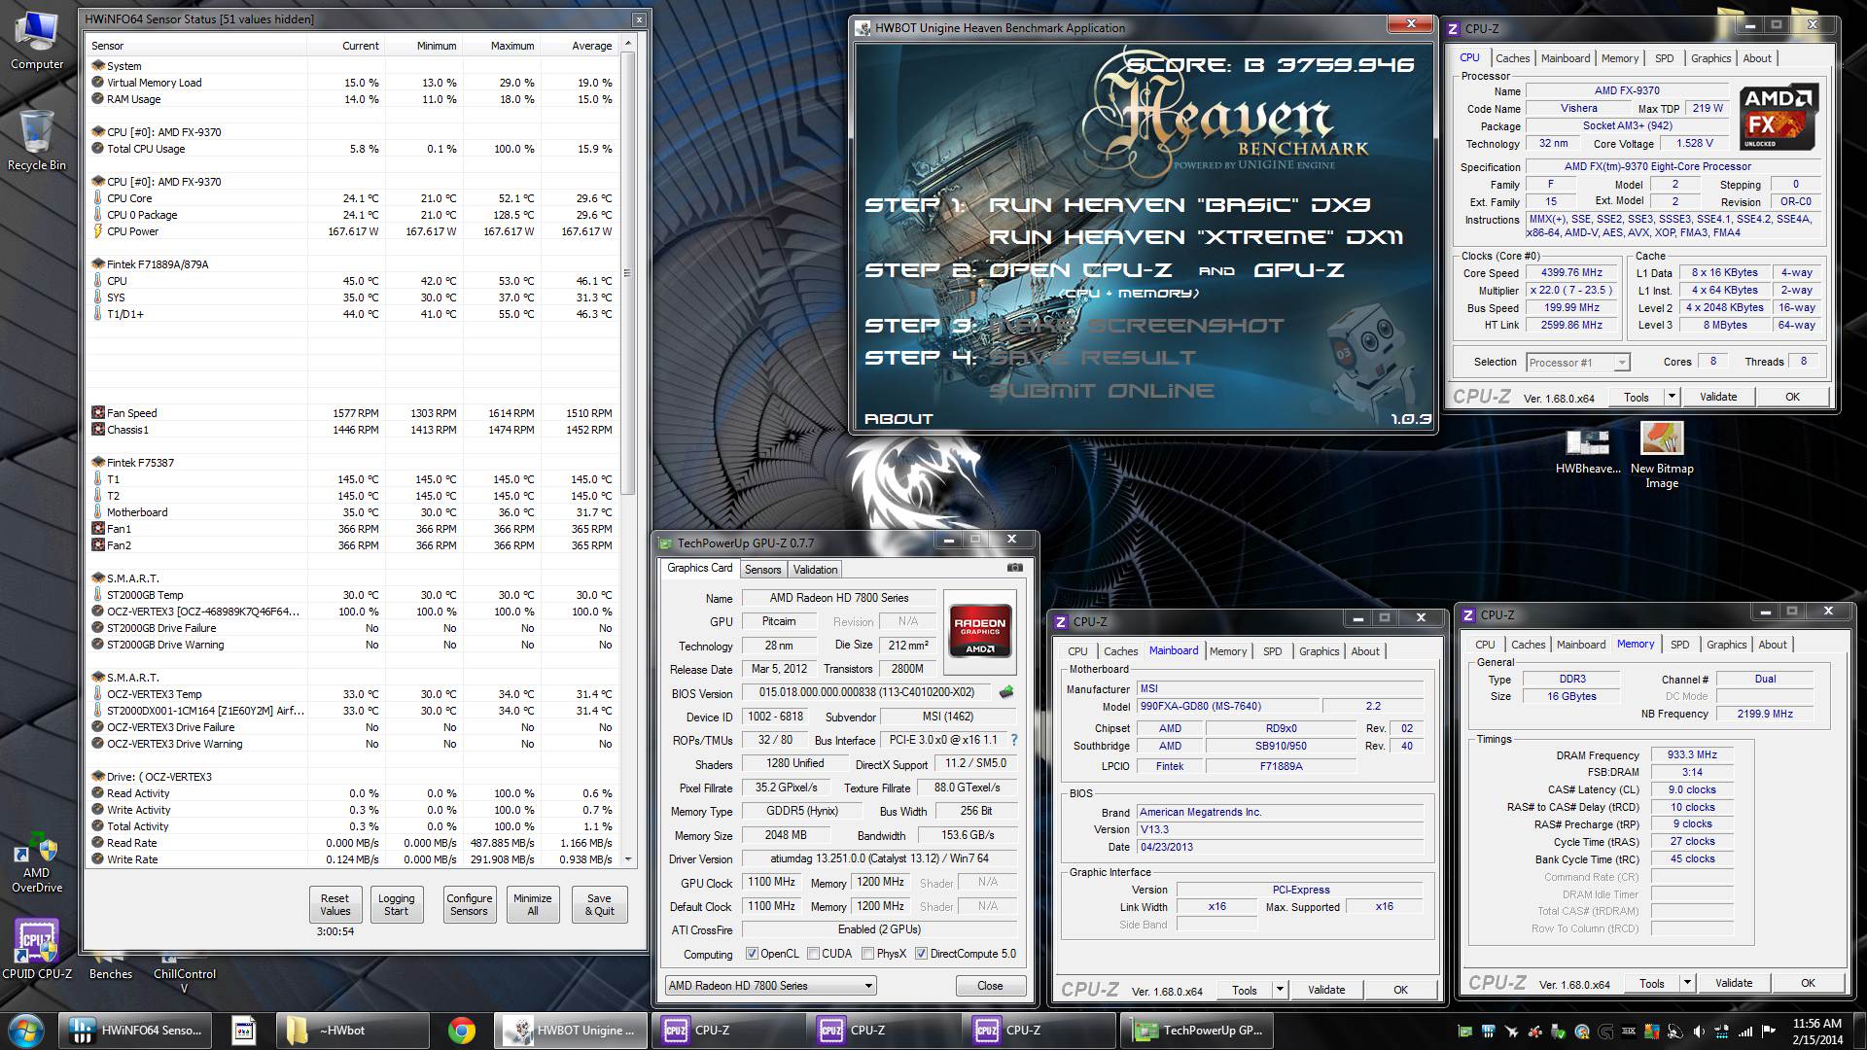This screenshot has width=1867, height=1050.
Task: Switch to the Sensors tab in GPU-Z
Action: pos(762,570)
